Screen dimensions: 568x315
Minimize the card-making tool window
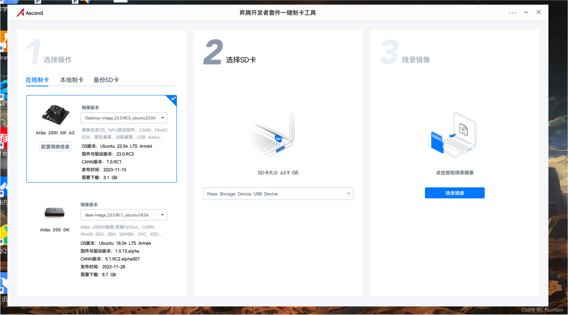click(526, 12)
